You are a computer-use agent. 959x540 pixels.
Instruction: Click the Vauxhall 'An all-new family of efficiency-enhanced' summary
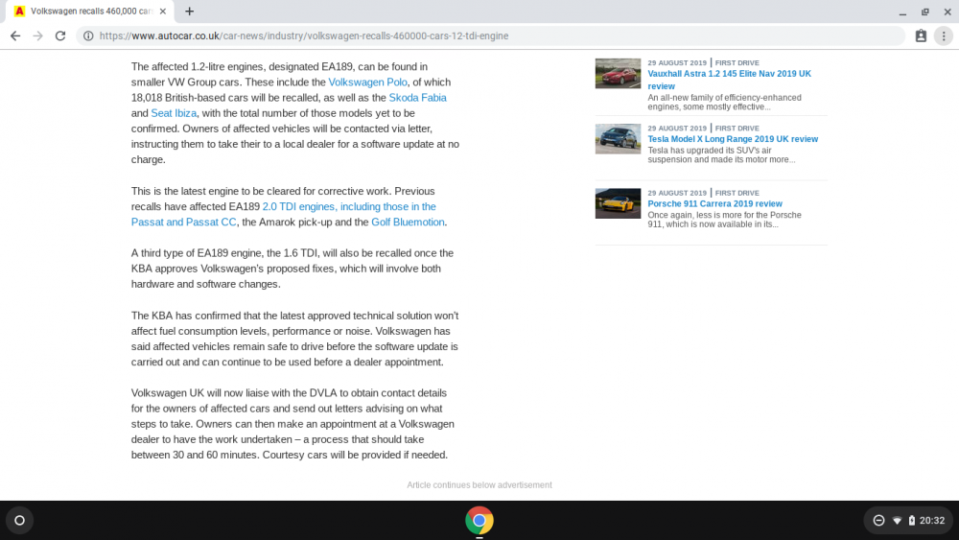coord(725,102)
